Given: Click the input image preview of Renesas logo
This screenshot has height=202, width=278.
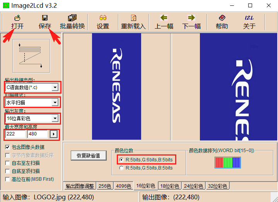Looking at the screenshot, I should pyautogui.click(x=116, y=86).
